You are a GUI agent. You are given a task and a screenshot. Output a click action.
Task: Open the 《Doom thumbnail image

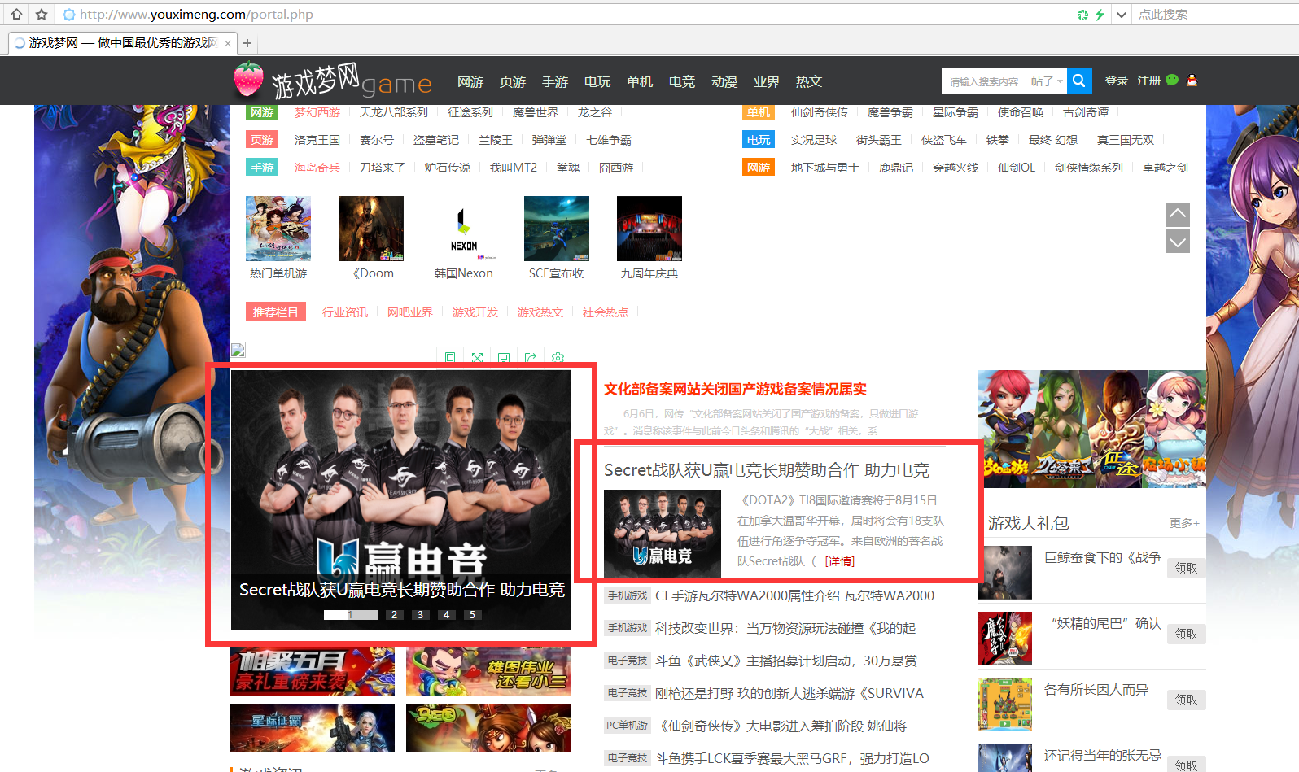tap(371, 229)
